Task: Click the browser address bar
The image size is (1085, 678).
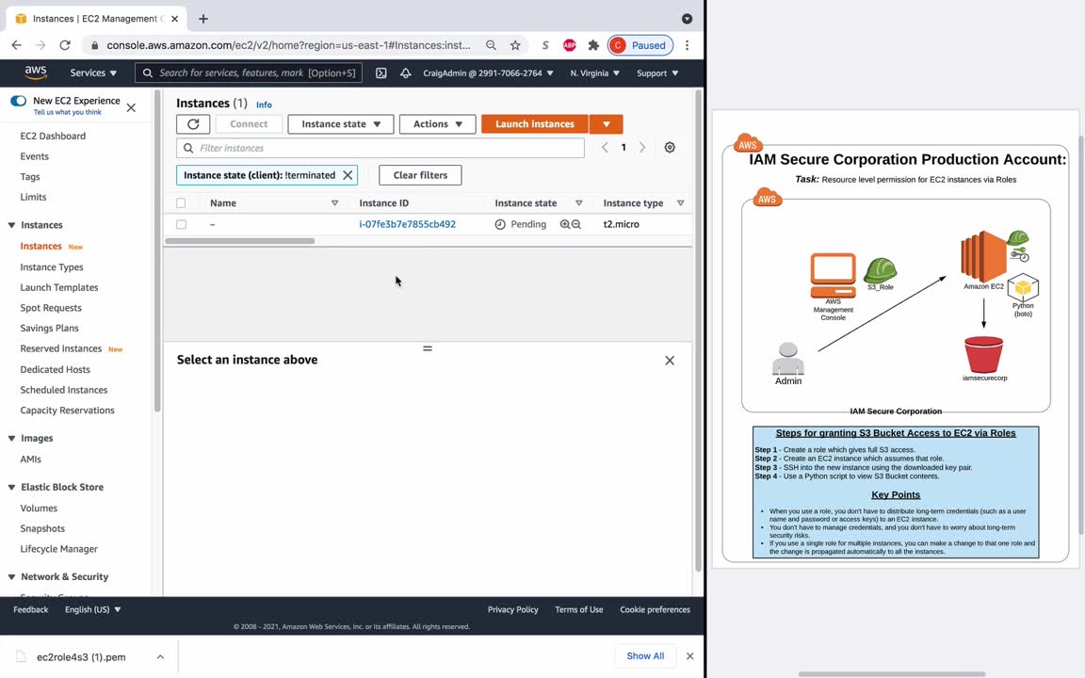Action: [287, 45]
